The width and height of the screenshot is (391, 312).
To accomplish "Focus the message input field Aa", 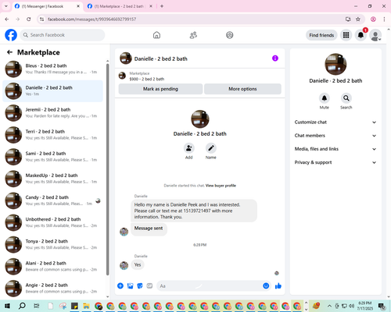I will coord(210,286).
